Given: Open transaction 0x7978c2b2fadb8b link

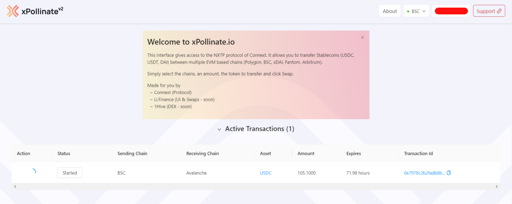Looking at the screenshot, I should tap(424, 173).
